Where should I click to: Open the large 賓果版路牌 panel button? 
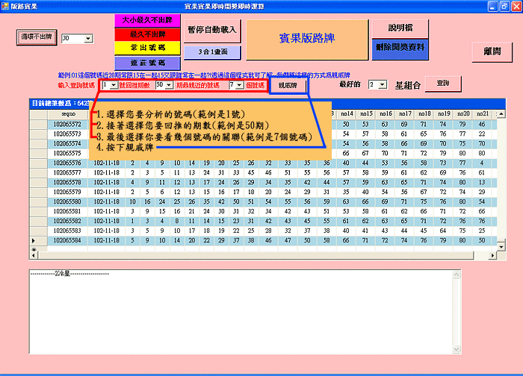coord(307,38)
